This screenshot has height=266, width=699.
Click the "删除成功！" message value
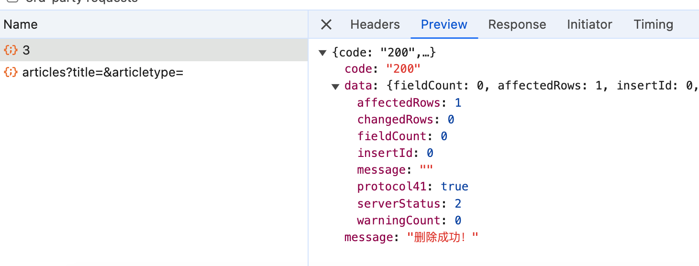(x=443, y=237)
